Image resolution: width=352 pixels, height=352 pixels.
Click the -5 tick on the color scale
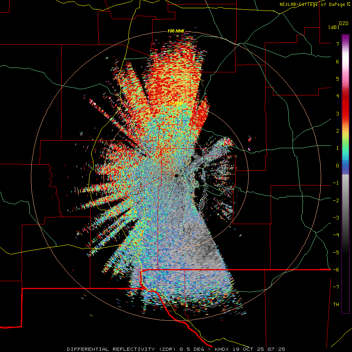click(x=336, y=253)
